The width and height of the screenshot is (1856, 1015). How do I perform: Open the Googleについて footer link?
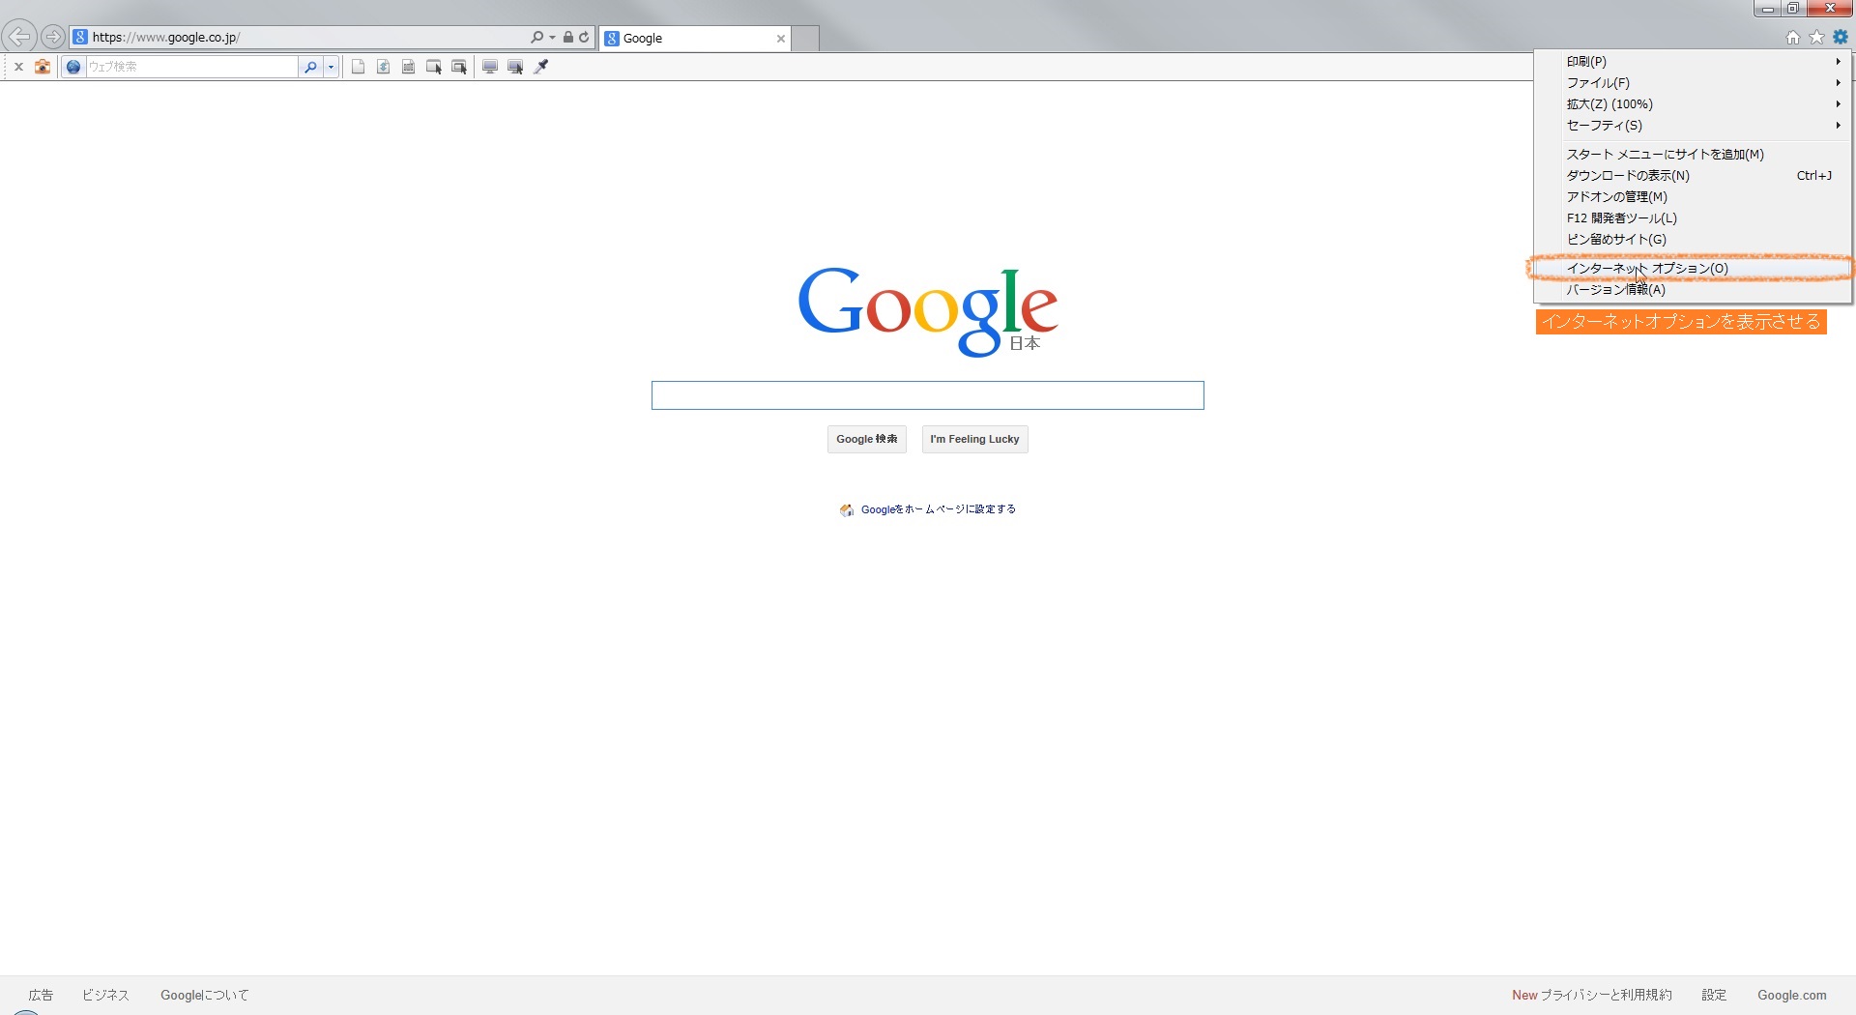205,995
